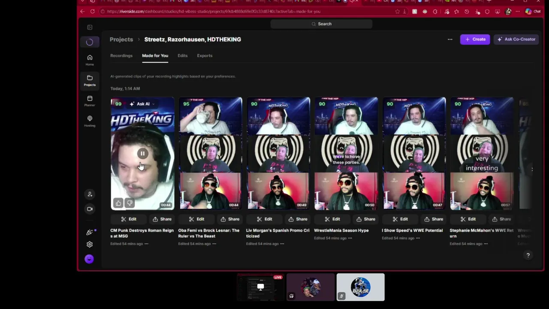
Task: Select the Made for You tab
Action: [155, 56]
